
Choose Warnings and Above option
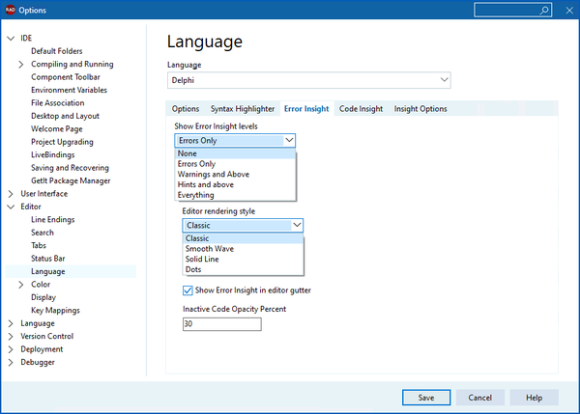(235, 174)
